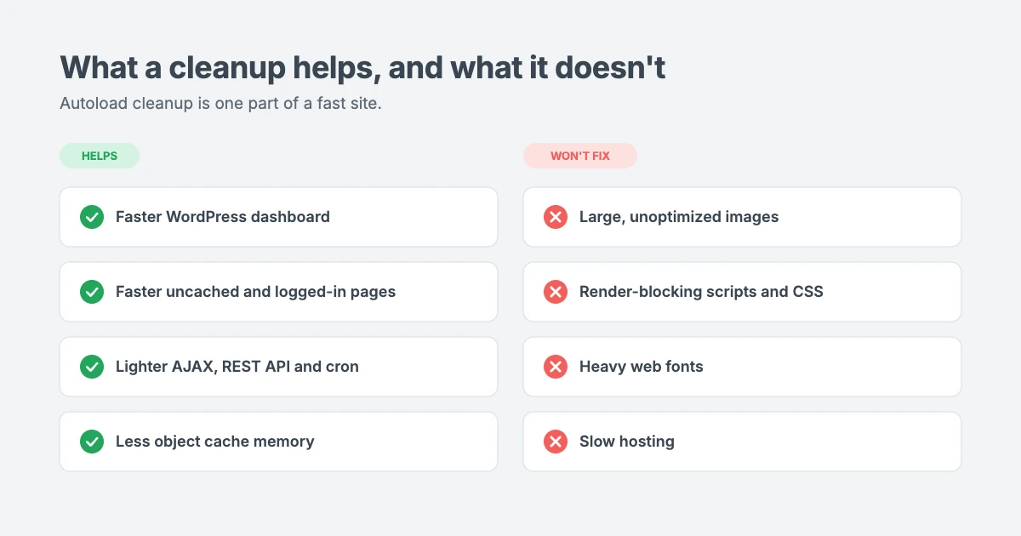Screen dimensions: 1021x536
Task: Click green checkmark beside Faster uncached and logged-in pages
Action: pos(92,292)
